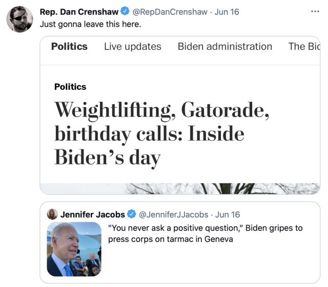The height and width of the screenshot is (287, 328).
Task: Open Rep. Dan Crenshaw display name link
Action: click(79, 11)
